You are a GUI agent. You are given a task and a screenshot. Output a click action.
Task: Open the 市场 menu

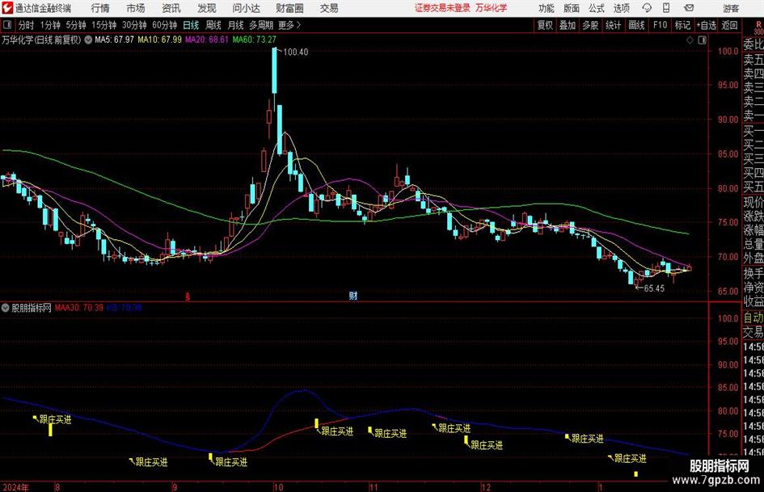tap(136, 8)
